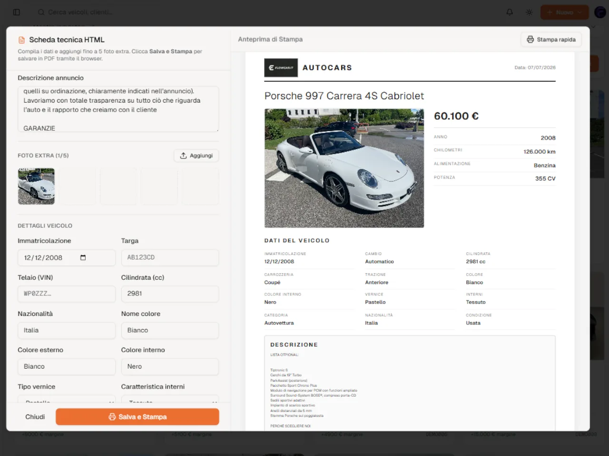The width and height of the screenshot is (609, 456).
Task: Click the Cilindrata (cc) input showing 2981
Action: click(x=170, y=294)
